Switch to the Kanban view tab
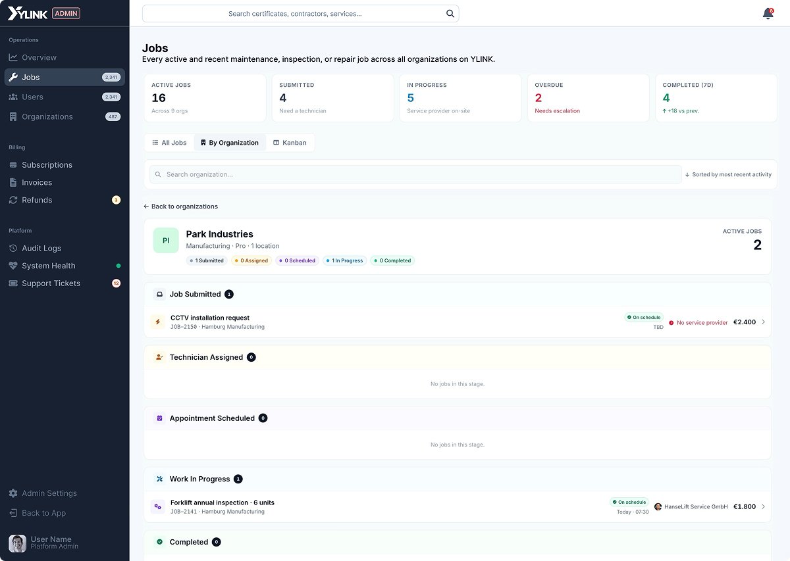The height and width of the screenshot is (561, 790). [x=290, y=143]
